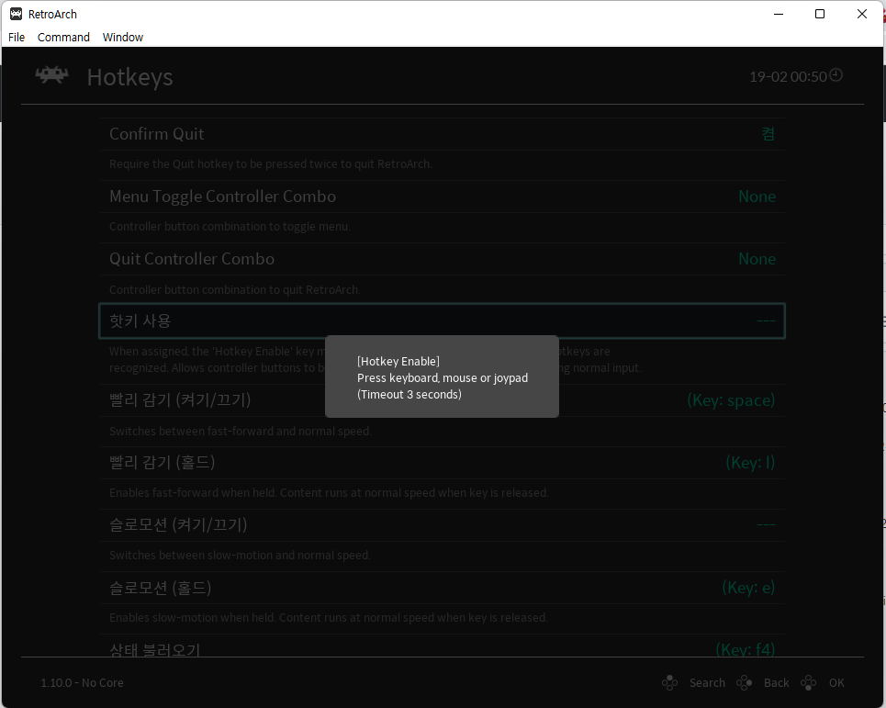Click the 19-02 00:50 date and time text
Image resolution: width=886 pixels, height=708 pixels.
[x=788, y=76]
